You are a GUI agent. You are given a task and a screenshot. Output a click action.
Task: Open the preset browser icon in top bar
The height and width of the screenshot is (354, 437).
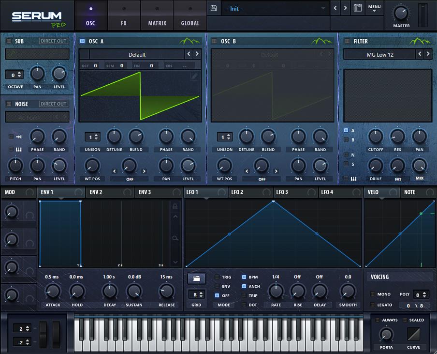[x=358, y=8]
